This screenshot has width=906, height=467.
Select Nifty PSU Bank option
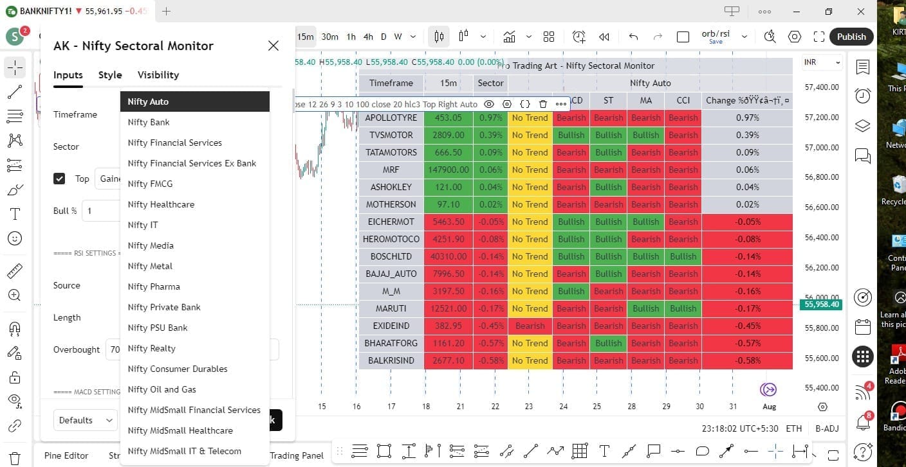(x=195, y=328)
